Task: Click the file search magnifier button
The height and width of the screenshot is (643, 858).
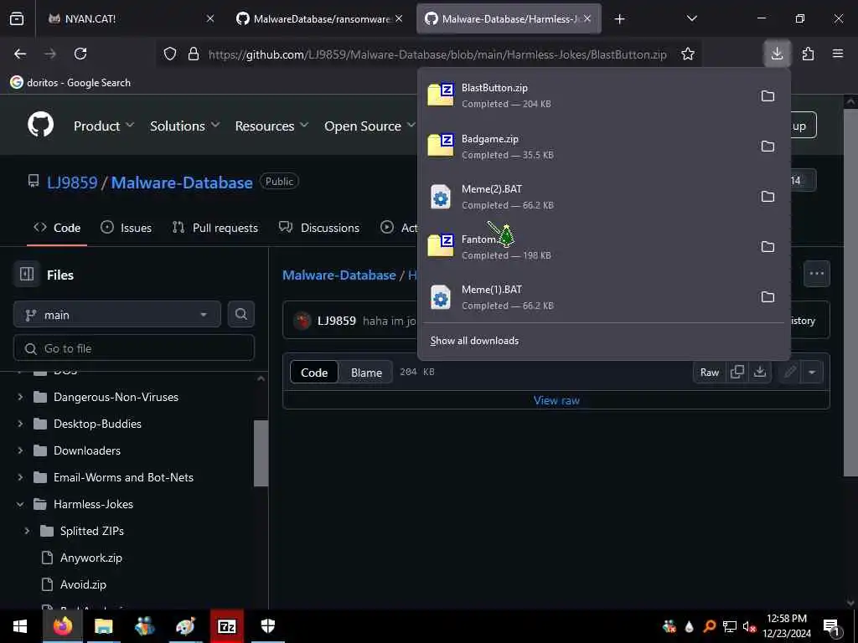Action: pos(240,314)
